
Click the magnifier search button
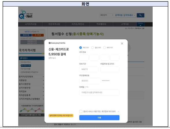pyautogui.click(x=141, y=15)
